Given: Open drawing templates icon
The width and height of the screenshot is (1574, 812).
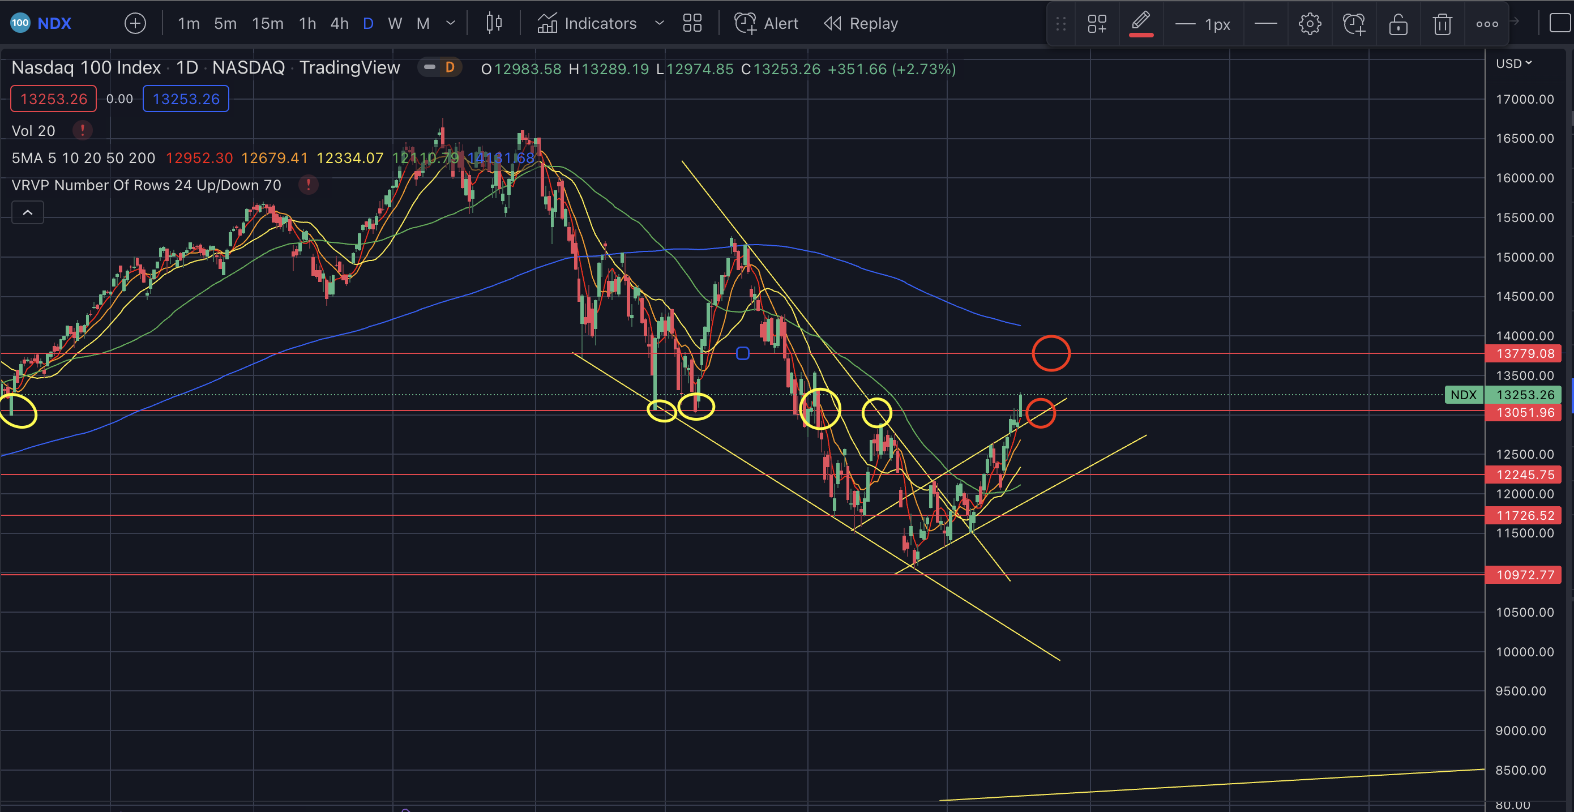Looking at the screenshot, I should pos(1097,24).
